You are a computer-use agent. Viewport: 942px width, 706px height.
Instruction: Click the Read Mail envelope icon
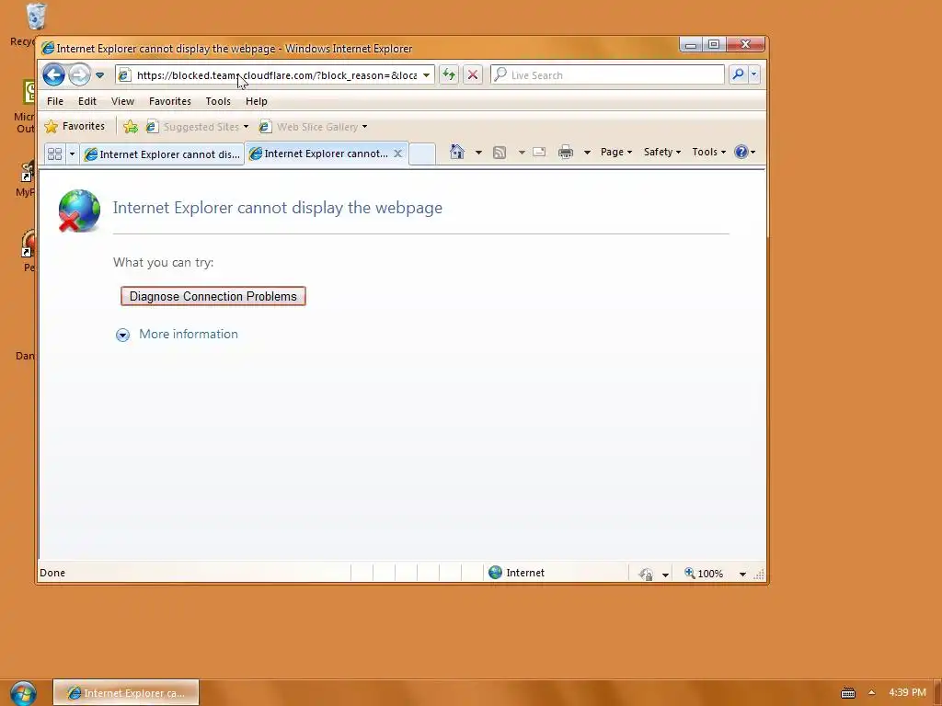click(539, 152)
